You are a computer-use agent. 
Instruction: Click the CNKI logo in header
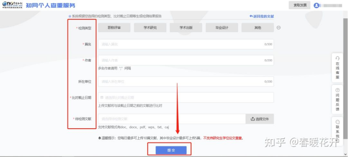12,5
